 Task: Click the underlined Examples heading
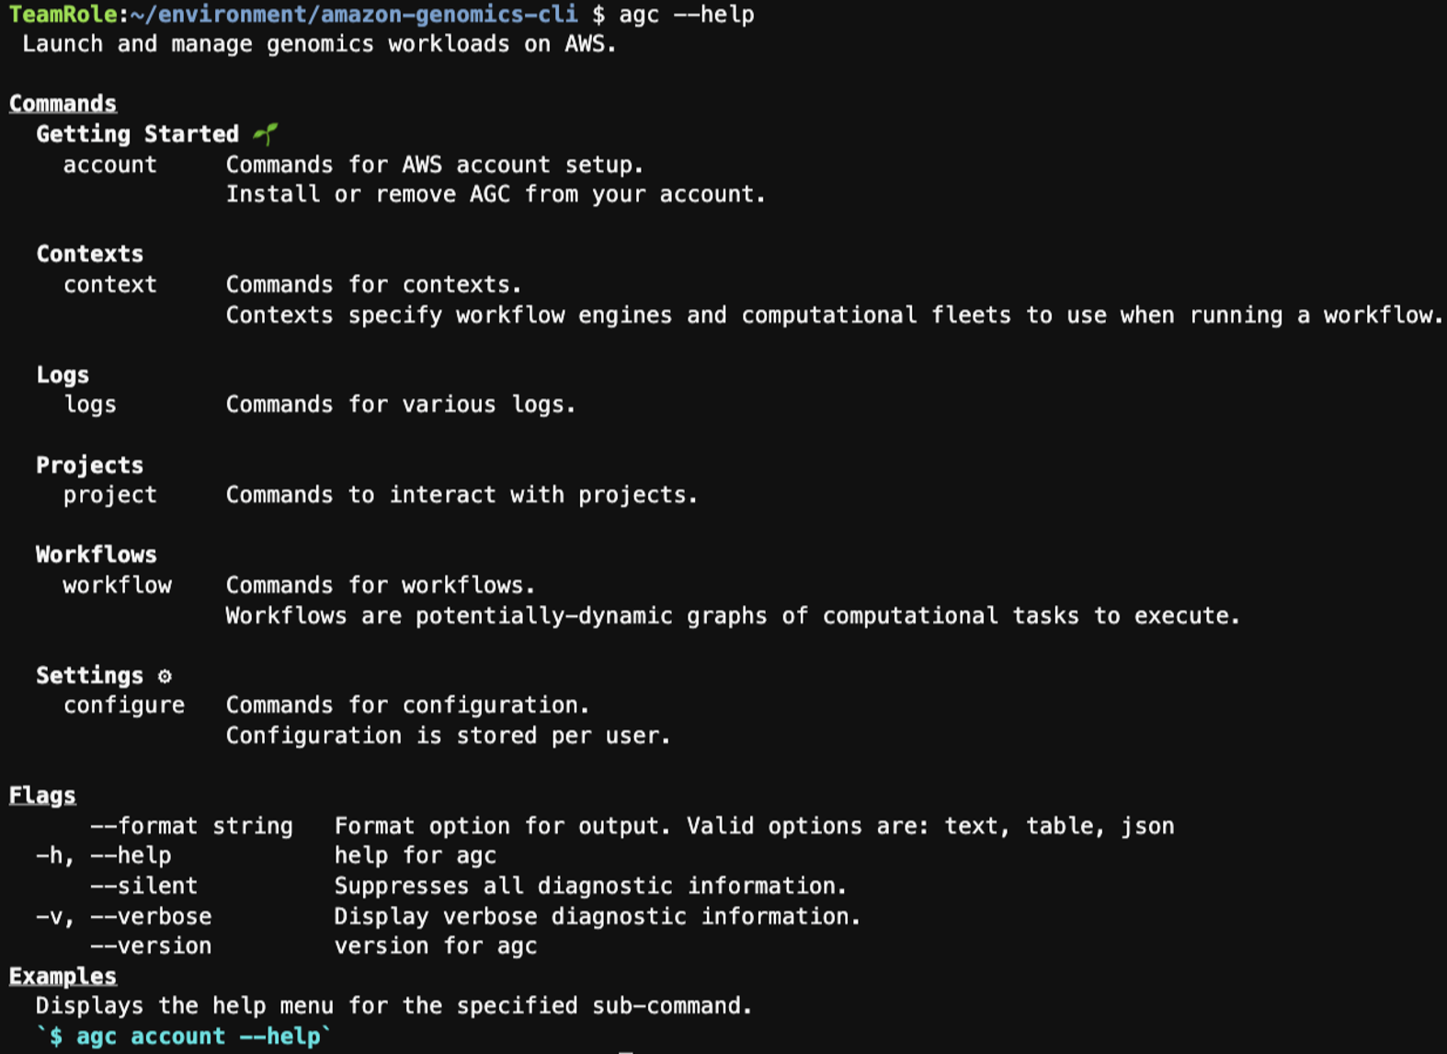pyautogui.click(x=63, y=976)
